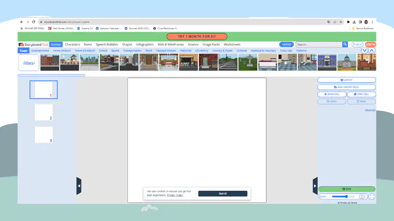
Task: Click the StoryboardThat logo
Action: 33,45
